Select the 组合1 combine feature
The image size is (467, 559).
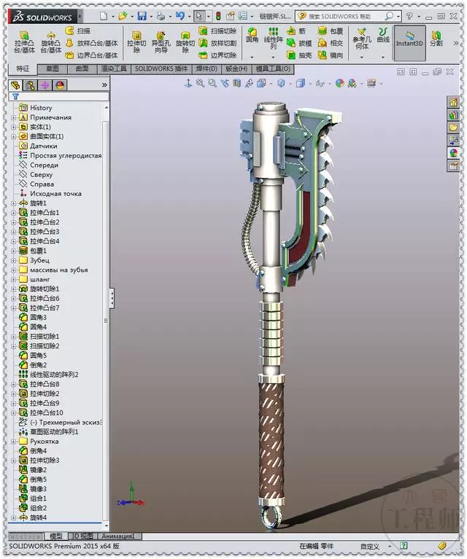coord(33,499)
